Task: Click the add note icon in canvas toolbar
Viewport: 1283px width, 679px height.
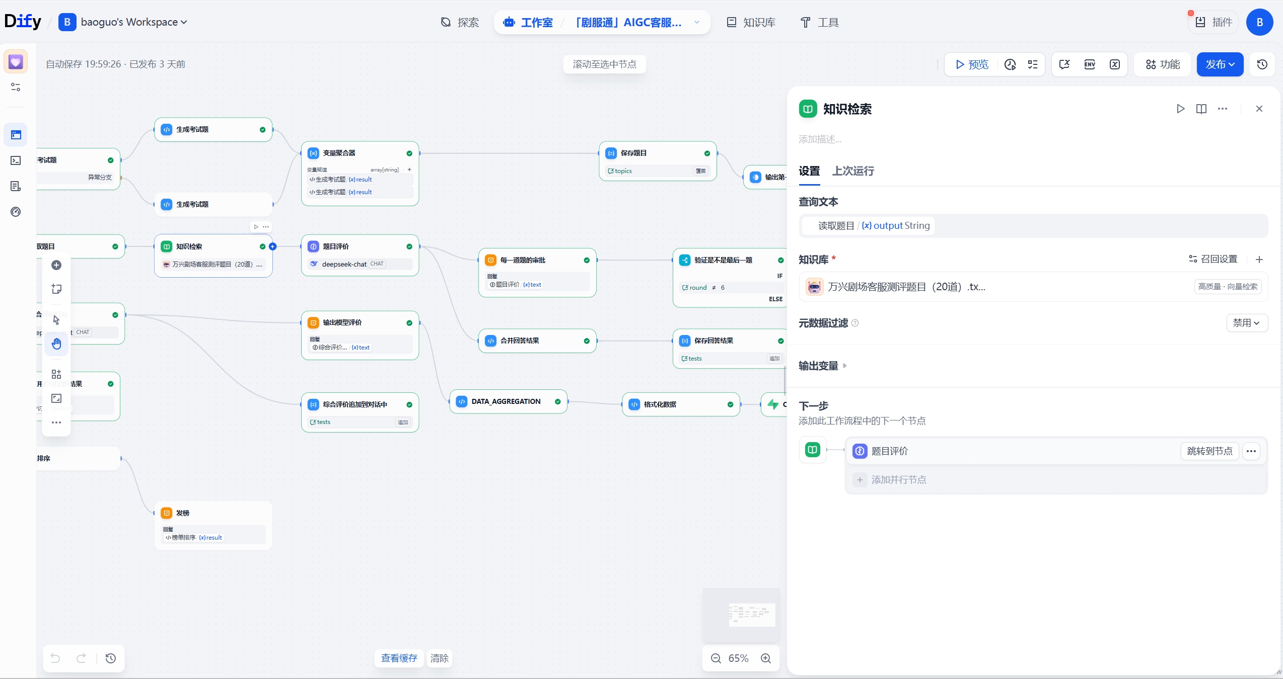Action: tap(56, 289)
